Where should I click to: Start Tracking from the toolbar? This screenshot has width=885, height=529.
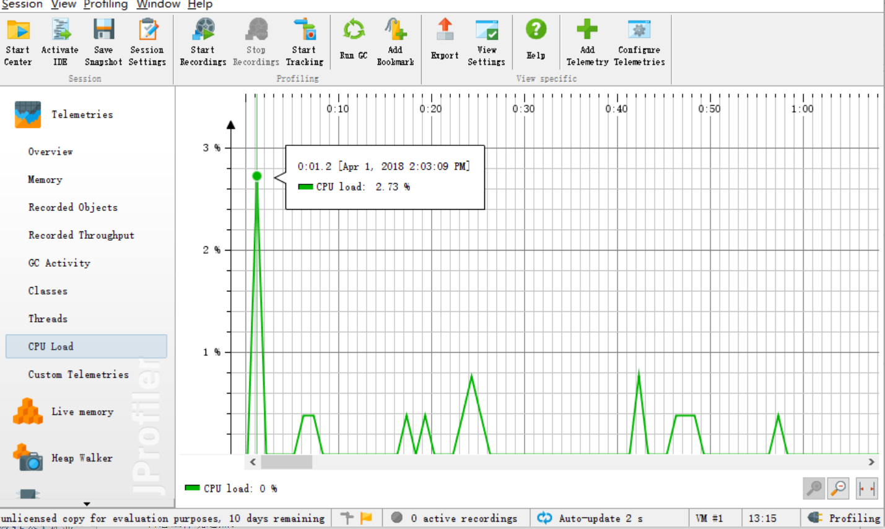point(304,42)
